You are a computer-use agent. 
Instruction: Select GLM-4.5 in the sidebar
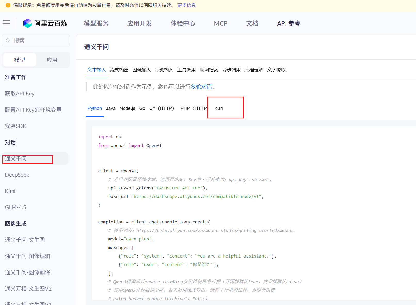tap(15, 207)
